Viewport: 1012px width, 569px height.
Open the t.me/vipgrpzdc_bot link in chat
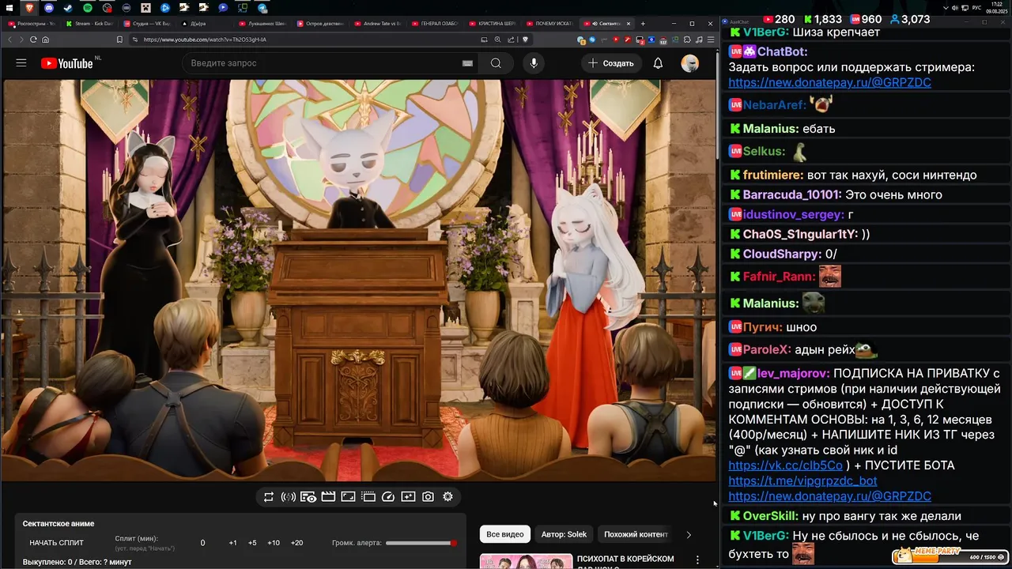click(802, 480)
